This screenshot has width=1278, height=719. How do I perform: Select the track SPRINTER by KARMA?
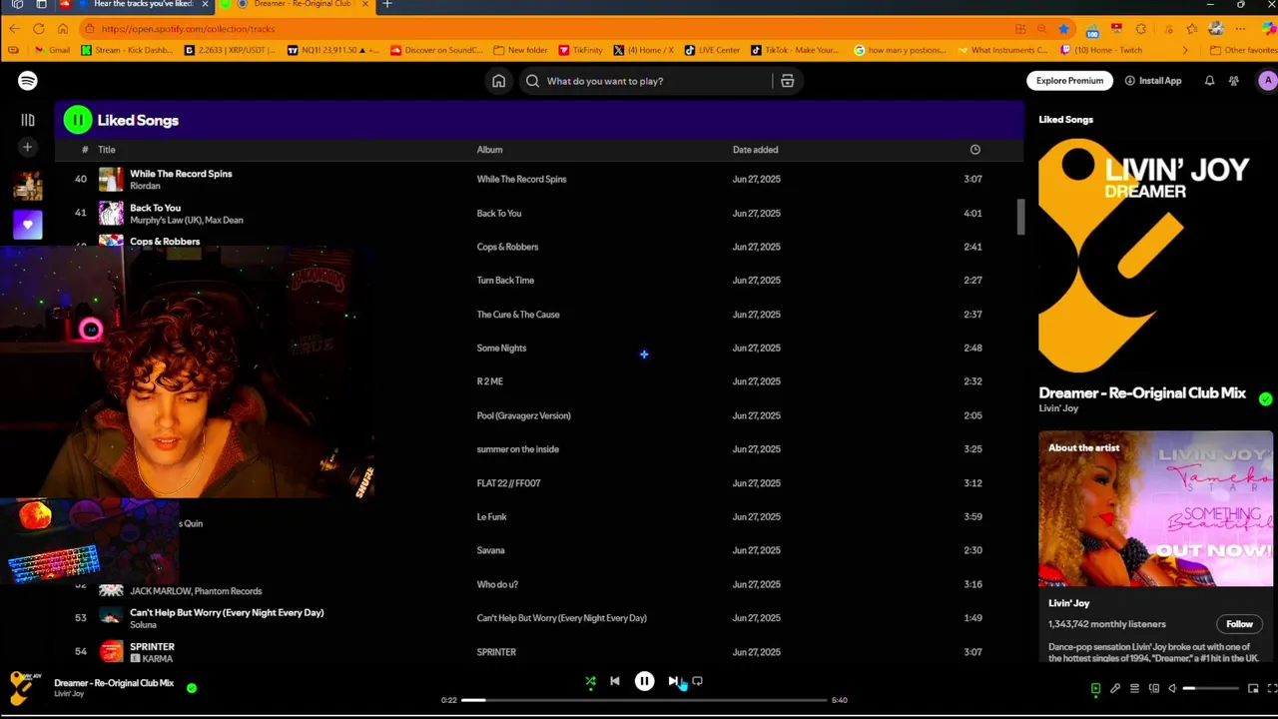(152, 647)
